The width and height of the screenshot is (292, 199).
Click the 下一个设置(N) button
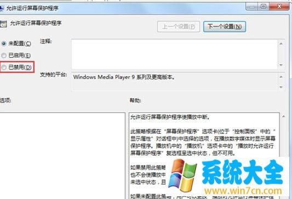[x=225, y=26]
